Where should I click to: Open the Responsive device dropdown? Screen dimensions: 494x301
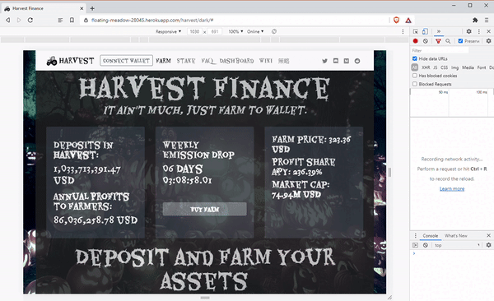click(169, 31)
